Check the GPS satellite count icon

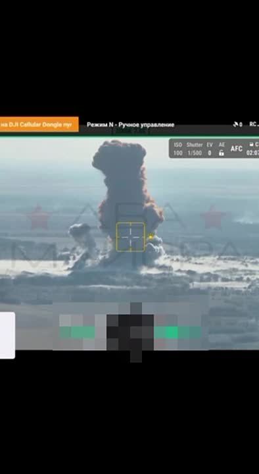pos(237,124)
